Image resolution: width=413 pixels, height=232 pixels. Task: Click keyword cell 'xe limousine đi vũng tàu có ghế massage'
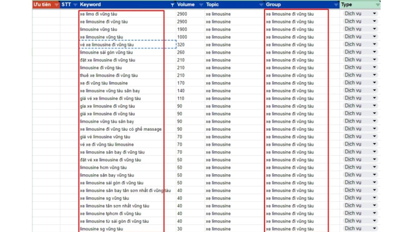(x=121, y=129)
